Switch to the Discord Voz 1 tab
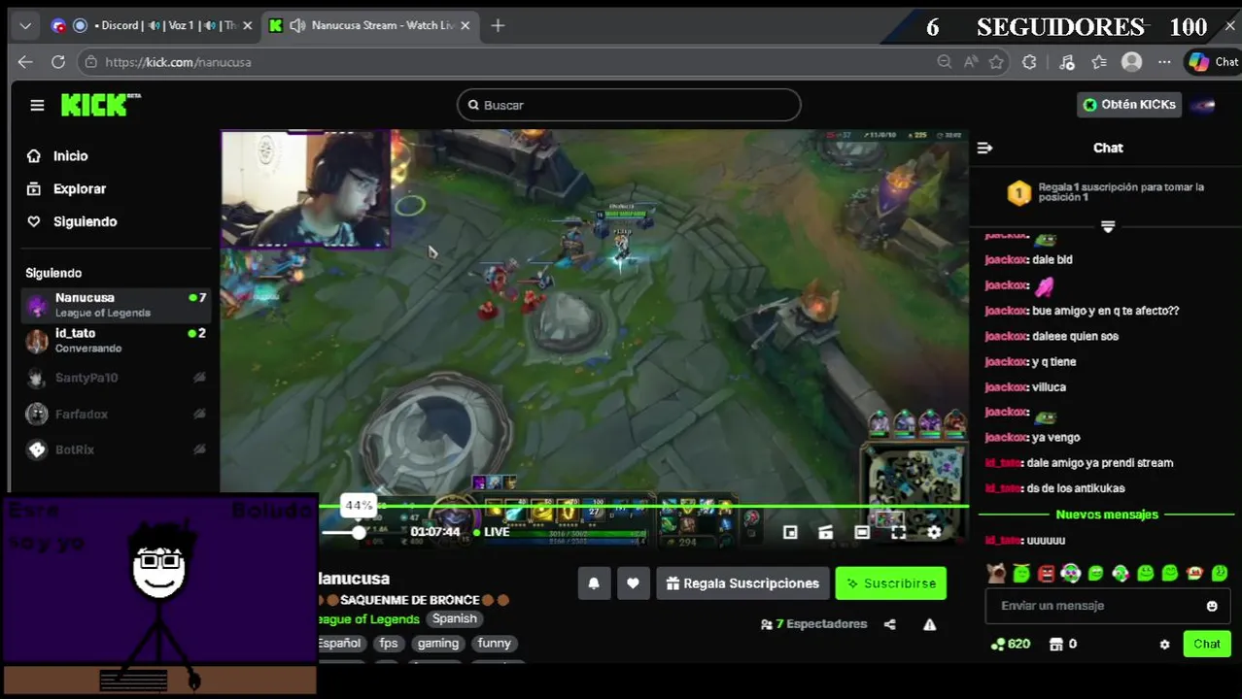Viewport: 1242px width, 699px height. [x=151, y=25]
